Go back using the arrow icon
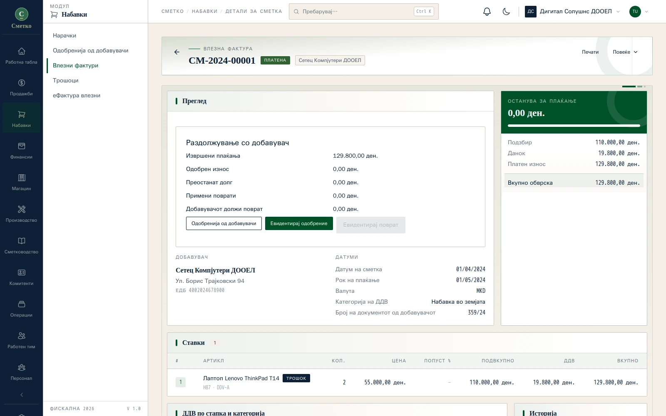Image resolution: width=666 pixels, height=416 pixels. click(x=177, y=52)
